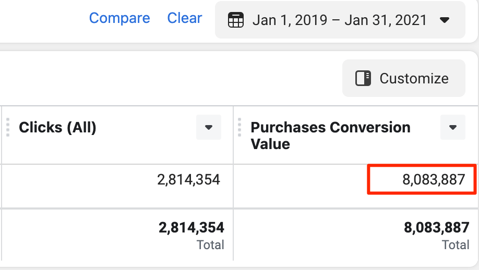Click the divider between the two column headers
This screenshot has height=270, width=479.
point(233,136)
